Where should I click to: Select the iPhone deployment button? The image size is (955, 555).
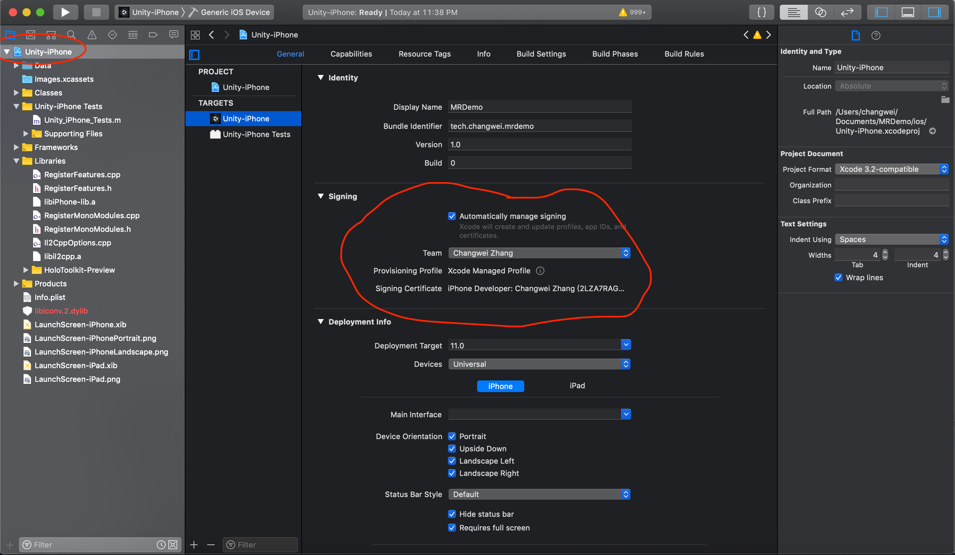[x=500, y=386]
